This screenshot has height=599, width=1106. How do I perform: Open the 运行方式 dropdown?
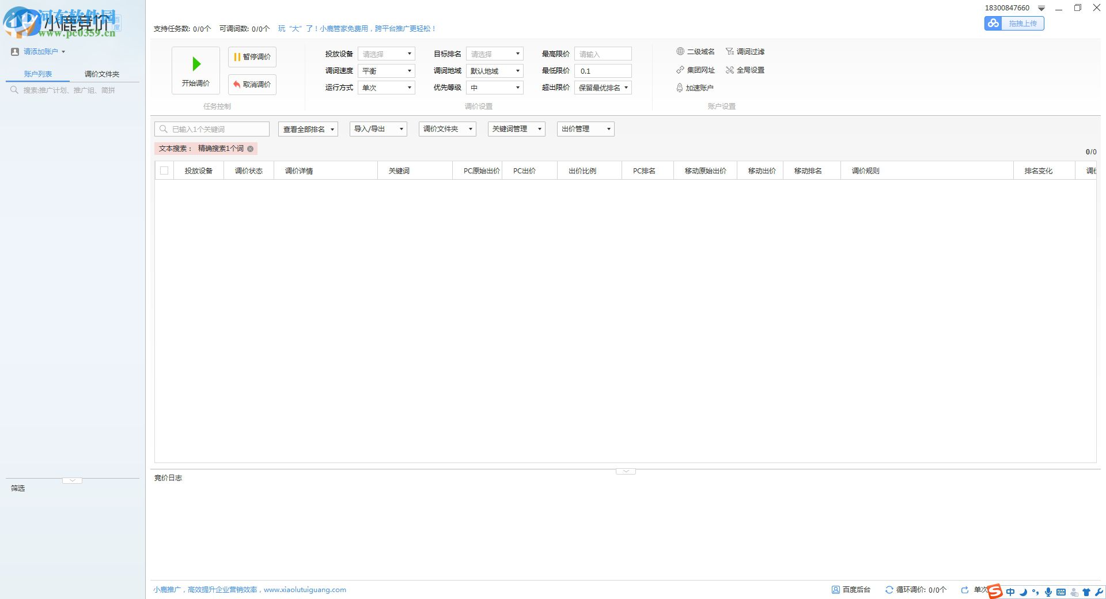386,88
